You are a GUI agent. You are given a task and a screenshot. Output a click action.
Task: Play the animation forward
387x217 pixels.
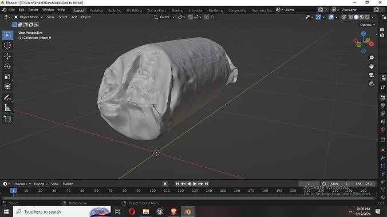[195, 184]
